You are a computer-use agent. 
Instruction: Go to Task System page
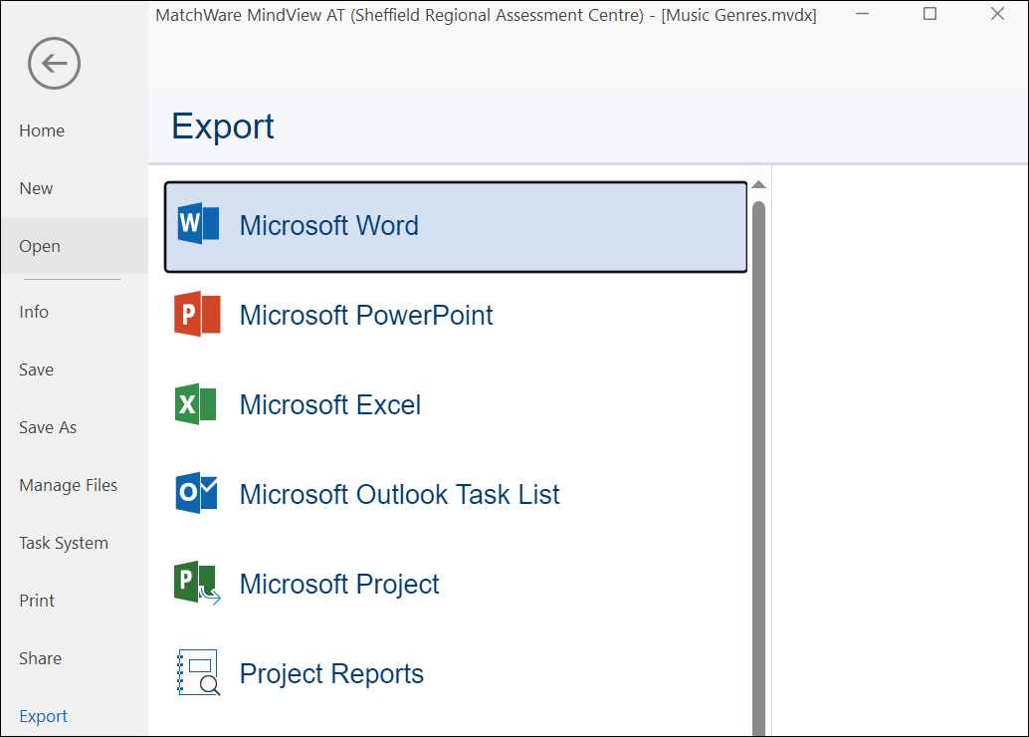click(64, 543)
